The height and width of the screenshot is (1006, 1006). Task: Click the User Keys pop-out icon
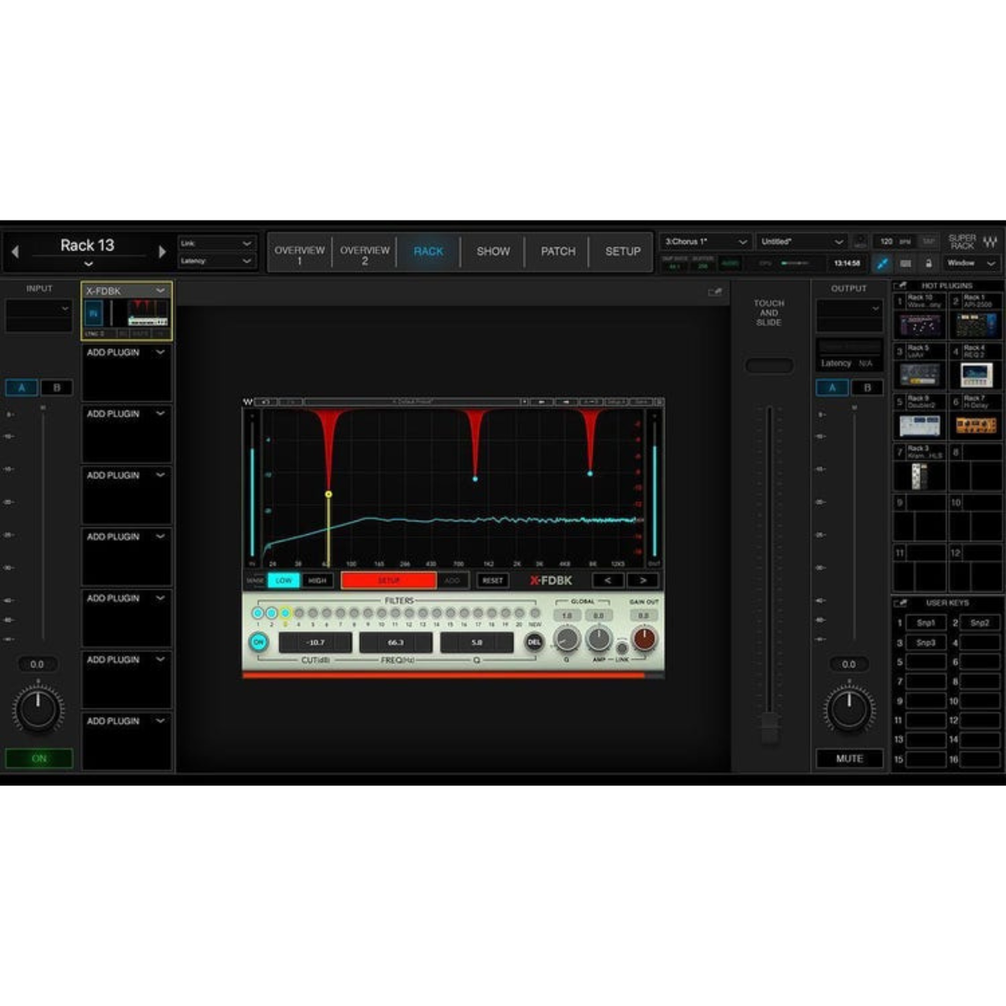pyautogui.click(x=902, y=602)
